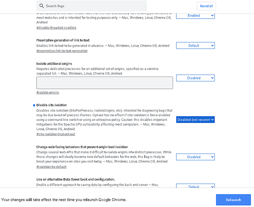Open the Isolate additional origins Disabled dropdown
254x207 pixels.
click(196, 78)
